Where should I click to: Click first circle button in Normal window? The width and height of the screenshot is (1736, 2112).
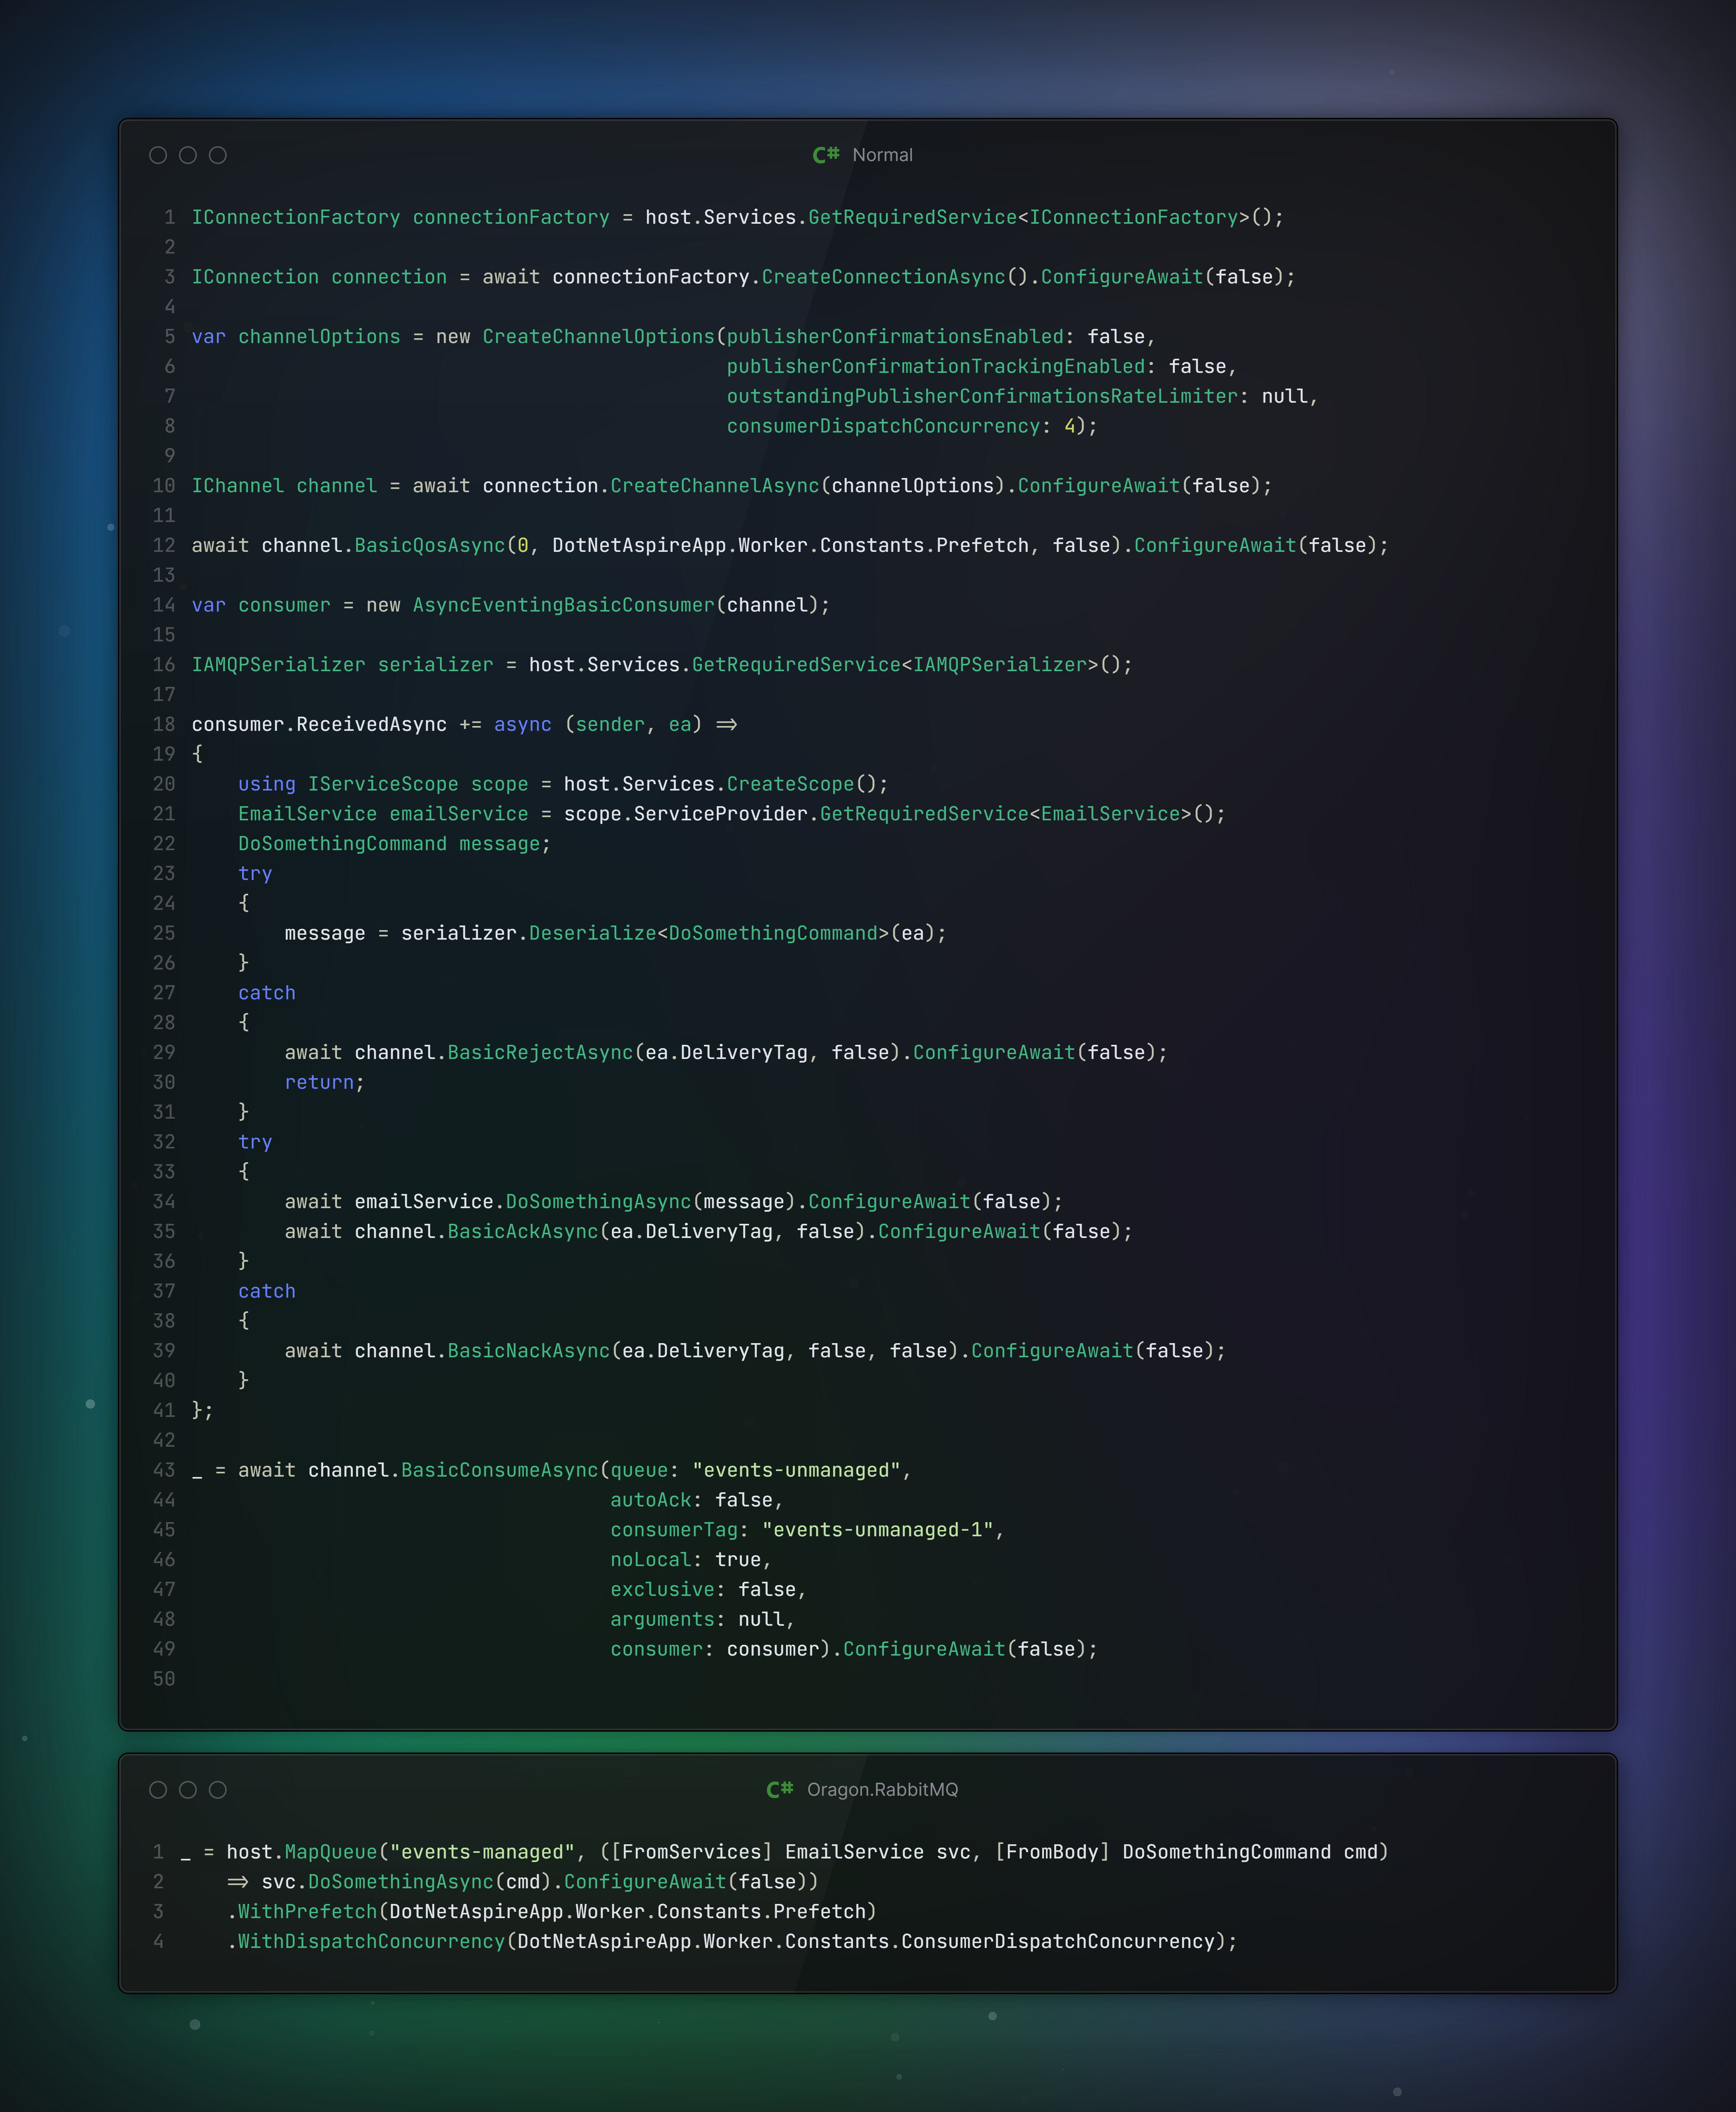click(x=158, y=155)
